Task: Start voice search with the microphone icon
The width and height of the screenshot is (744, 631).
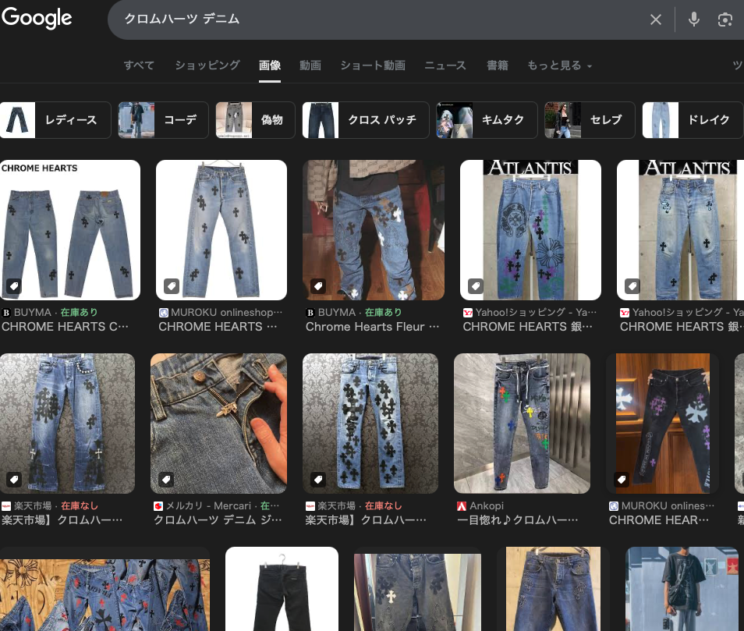Action: coord(694,19)
